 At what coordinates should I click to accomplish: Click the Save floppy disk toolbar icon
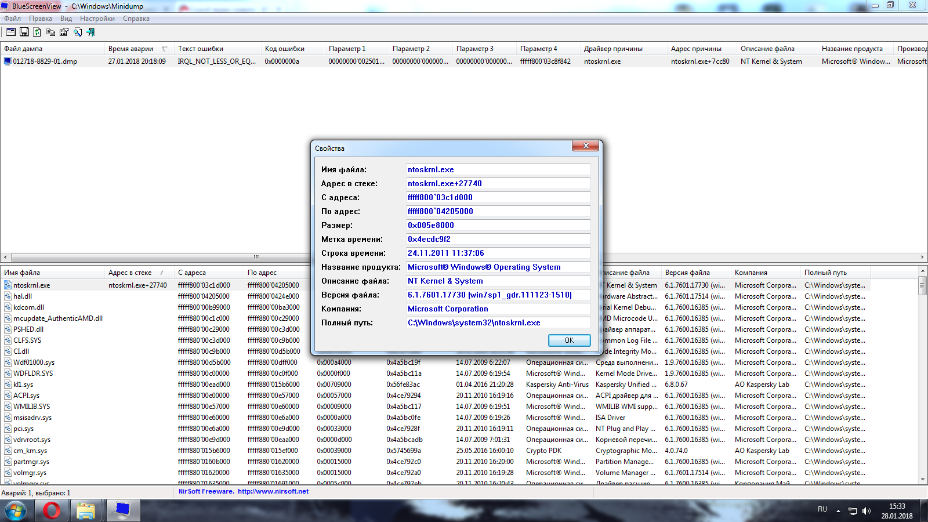tap(24, 32)
